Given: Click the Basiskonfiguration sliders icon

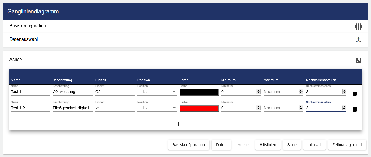Looking at the screenshot, I should (x=358, y=27).
